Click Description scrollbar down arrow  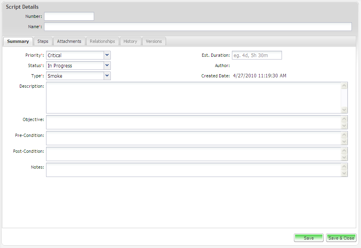[344, 110]
